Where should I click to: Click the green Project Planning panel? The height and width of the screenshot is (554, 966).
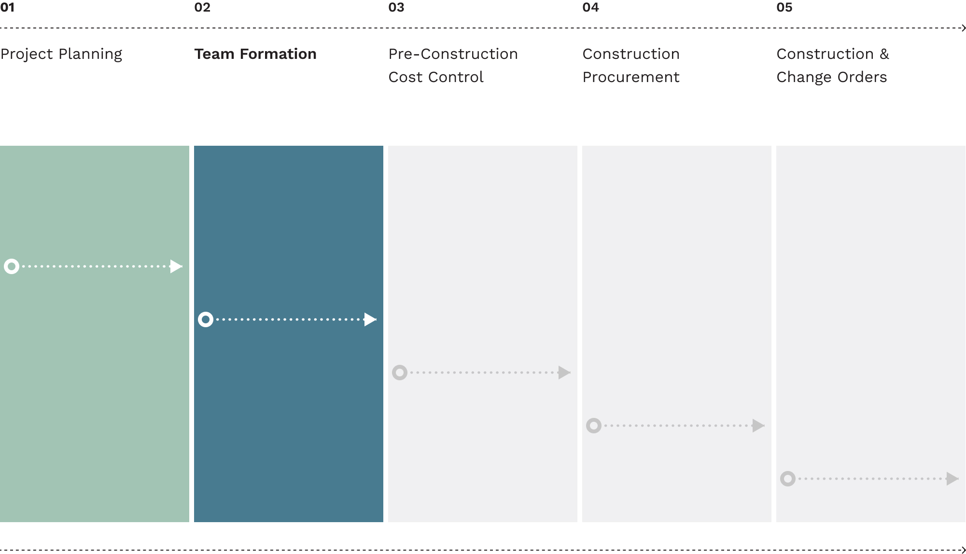95,386
